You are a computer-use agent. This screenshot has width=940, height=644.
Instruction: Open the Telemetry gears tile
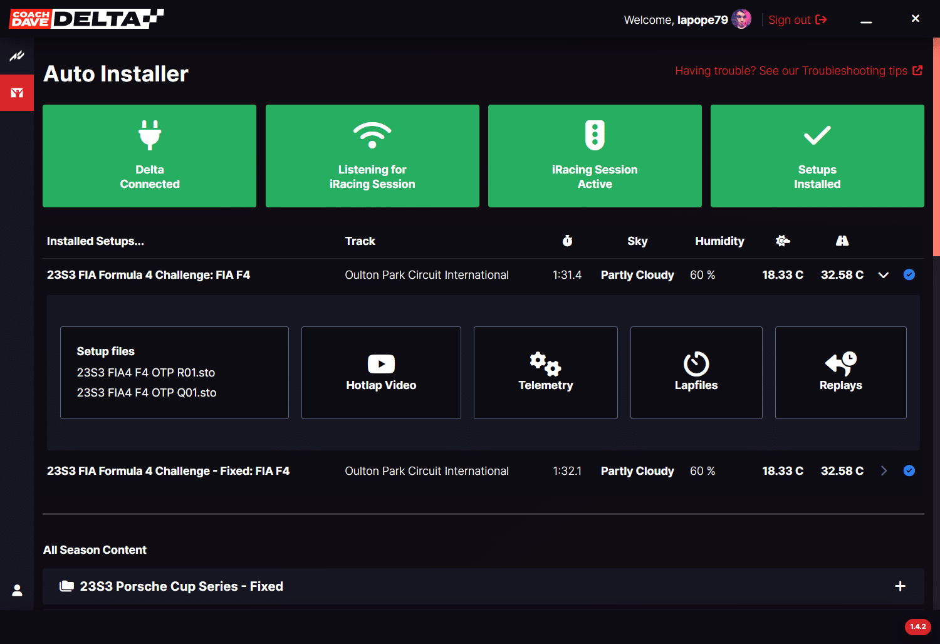pos(545,373)
